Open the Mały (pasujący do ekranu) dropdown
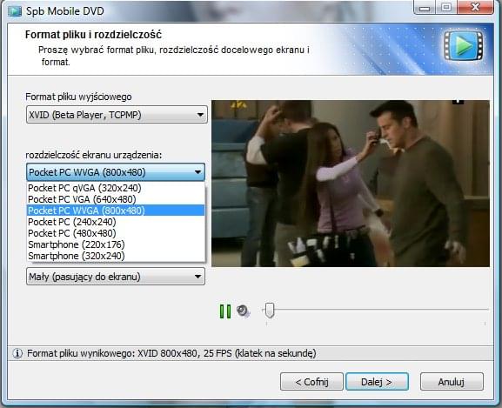The height and width of the screenshot is (408, 502). [116, 277]
